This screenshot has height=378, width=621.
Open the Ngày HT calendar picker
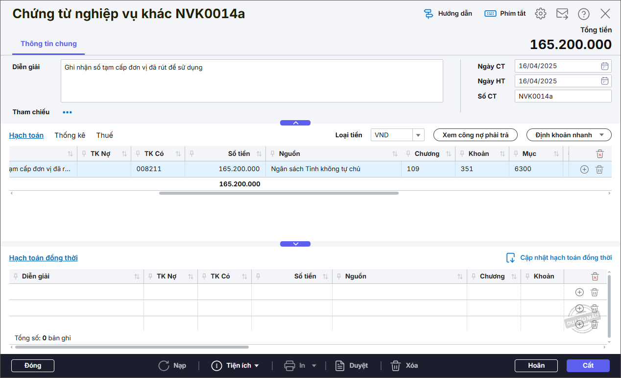(605, 81)
